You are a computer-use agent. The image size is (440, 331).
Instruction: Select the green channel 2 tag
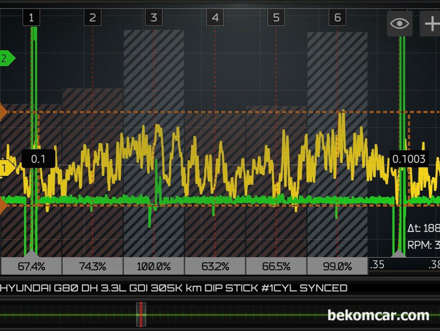coord(6,59)
